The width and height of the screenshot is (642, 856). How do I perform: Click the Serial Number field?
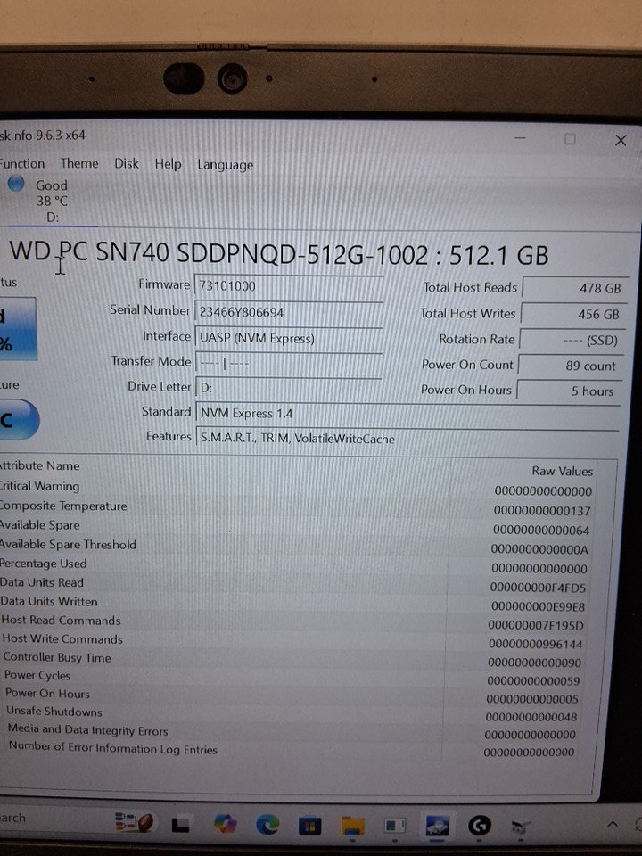(289, 311)
